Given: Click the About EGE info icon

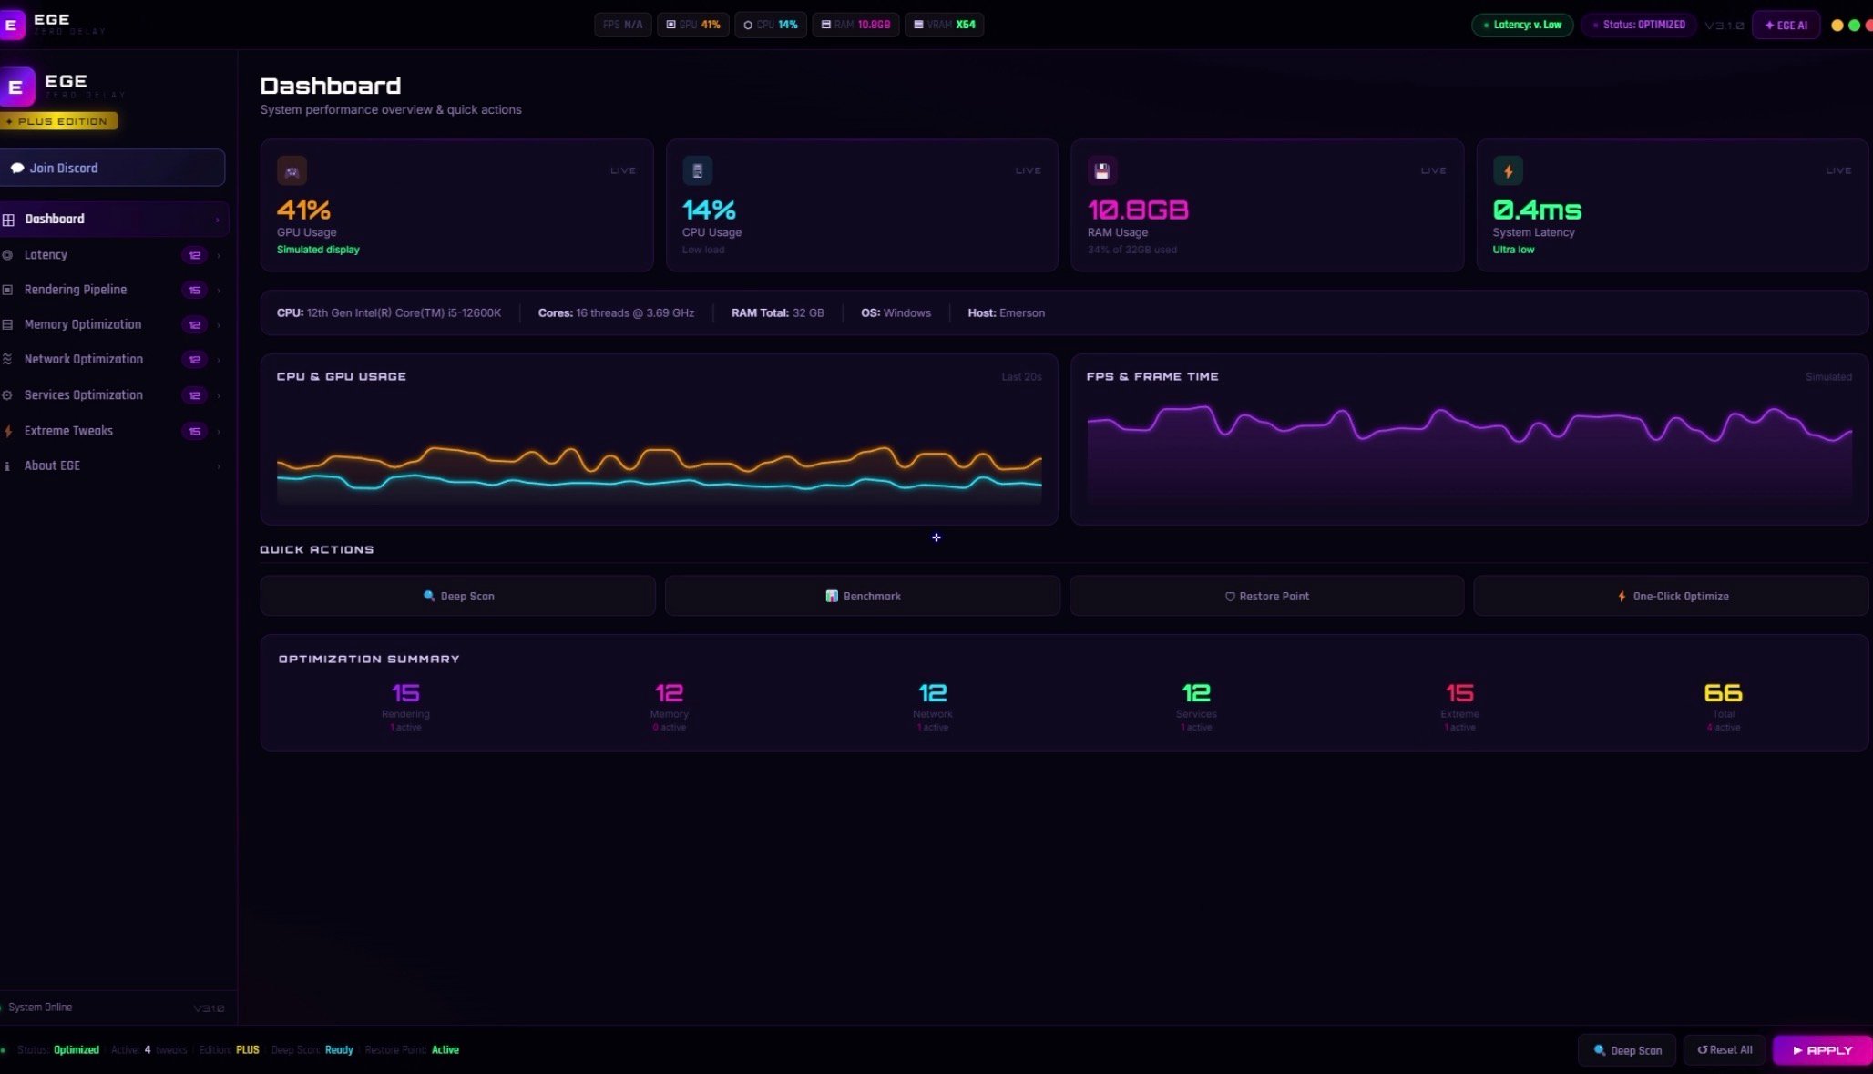Looking at the screenshot, I should [7, 466].
